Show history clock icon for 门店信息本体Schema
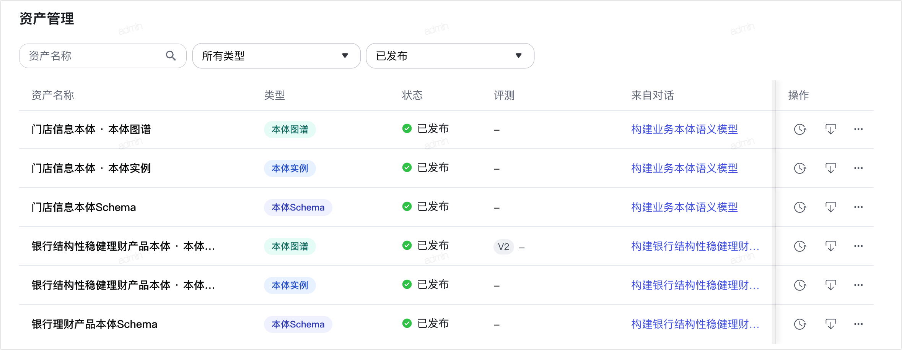This screenshot has height=350, width=902. tap(800, 207)
